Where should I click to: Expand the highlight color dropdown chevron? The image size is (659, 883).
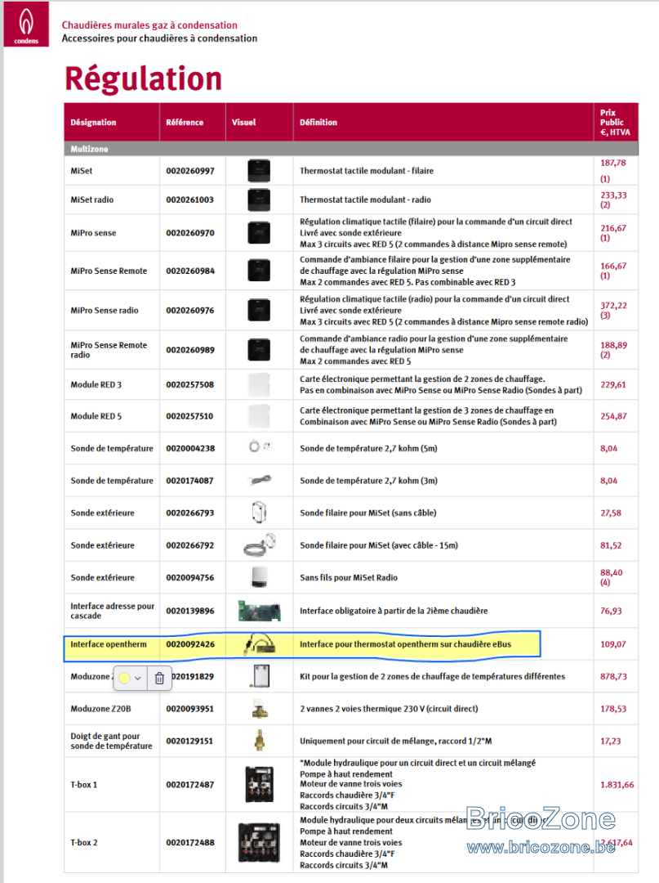pos(138,678)
